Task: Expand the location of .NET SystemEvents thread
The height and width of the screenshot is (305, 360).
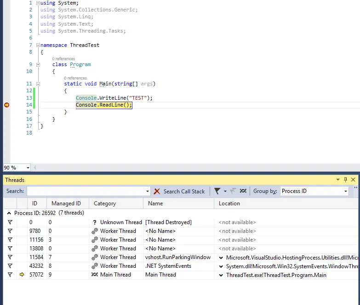Action: (221, 266)
